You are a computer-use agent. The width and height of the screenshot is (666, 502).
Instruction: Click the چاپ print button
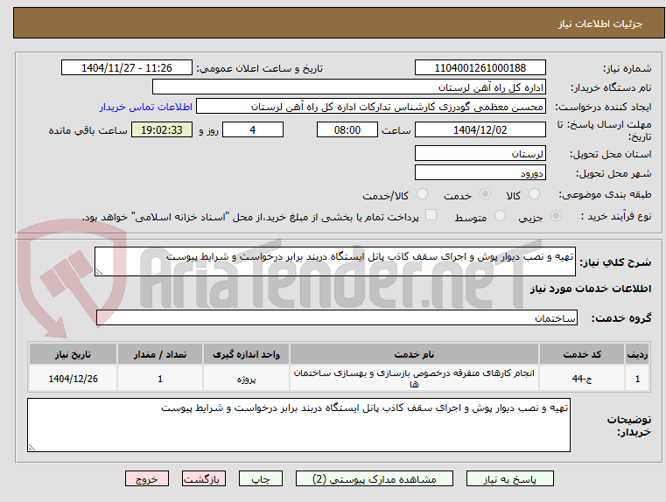point(261,478)
